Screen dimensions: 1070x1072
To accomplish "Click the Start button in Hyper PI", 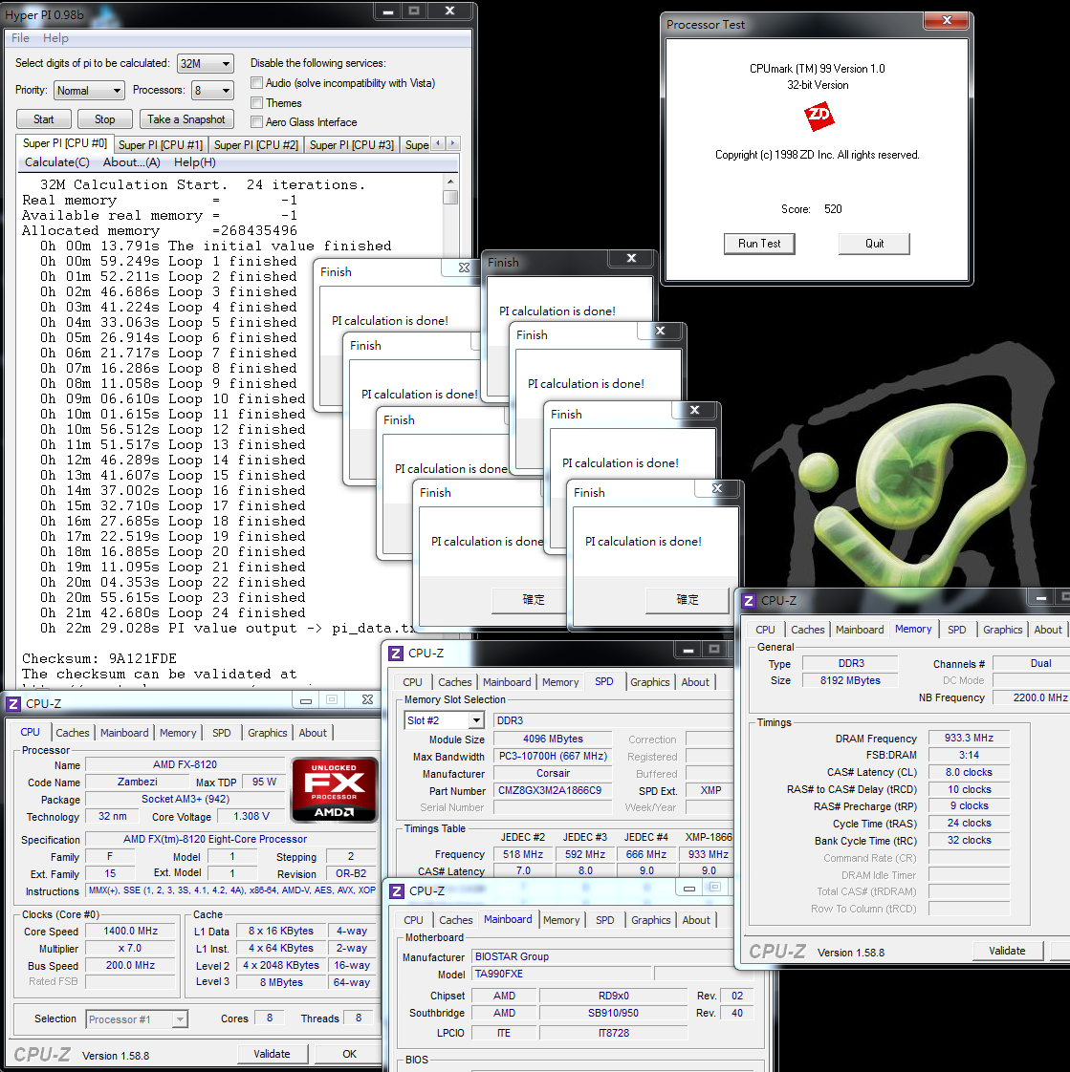I will 44,119.
